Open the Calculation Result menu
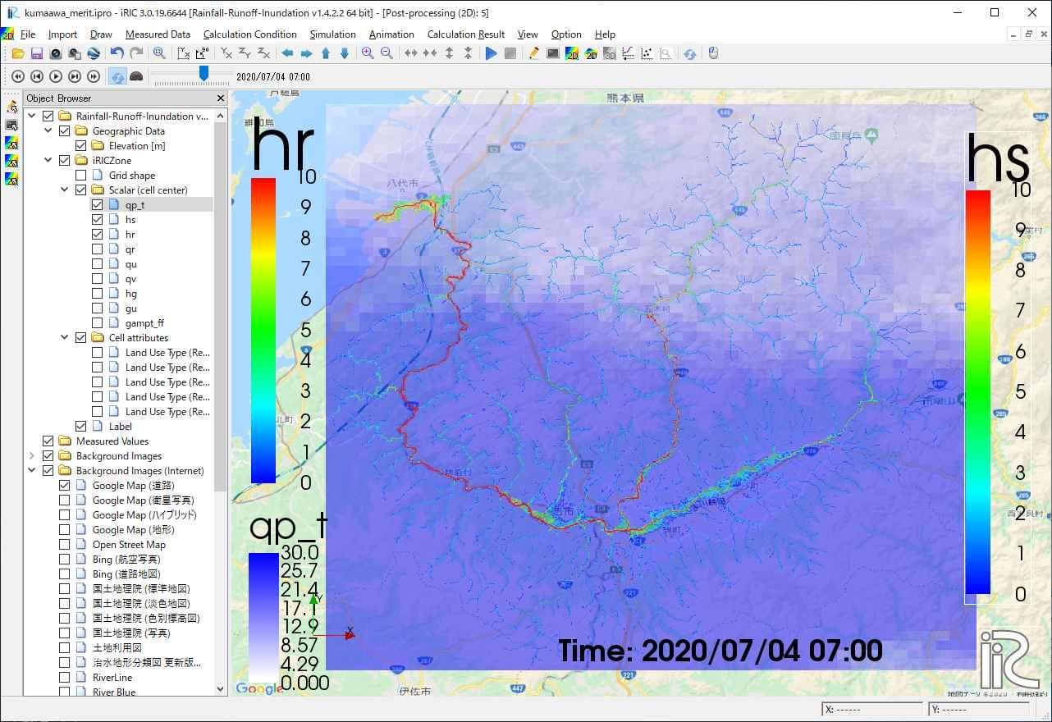The image size is (1052, 722). click(466, 34)
